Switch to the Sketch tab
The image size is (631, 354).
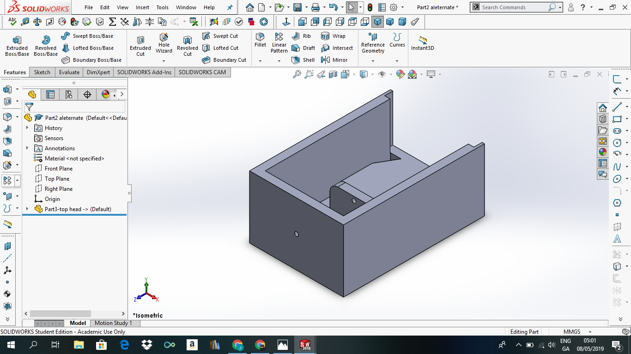(42, 72)
